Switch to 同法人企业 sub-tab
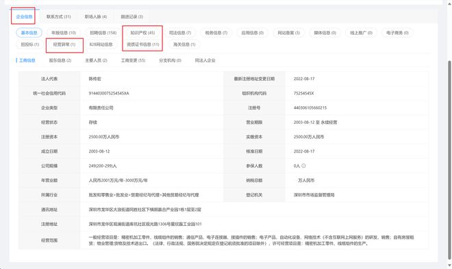The image size is (452, 269). pyautogui.click(x=205, y=60)
